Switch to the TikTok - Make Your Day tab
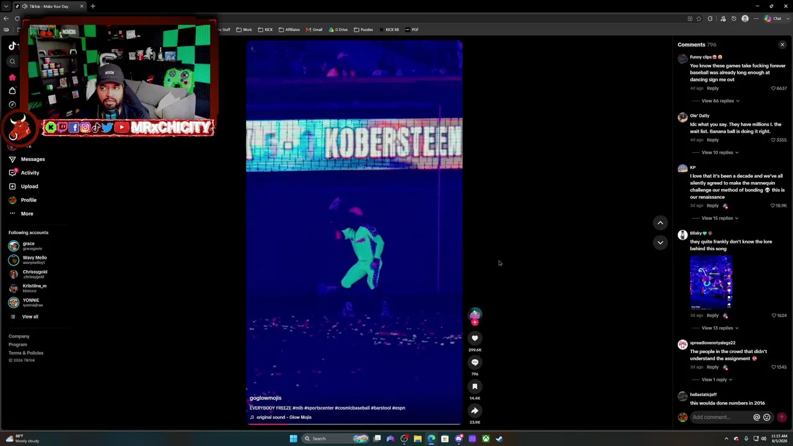793x446 pixels. (49, 6)
